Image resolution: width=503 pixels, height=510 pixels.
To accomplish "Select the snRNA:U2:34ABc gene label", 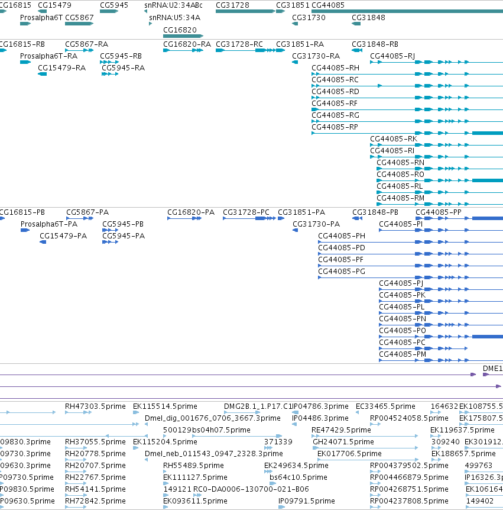I will (173, 5).
